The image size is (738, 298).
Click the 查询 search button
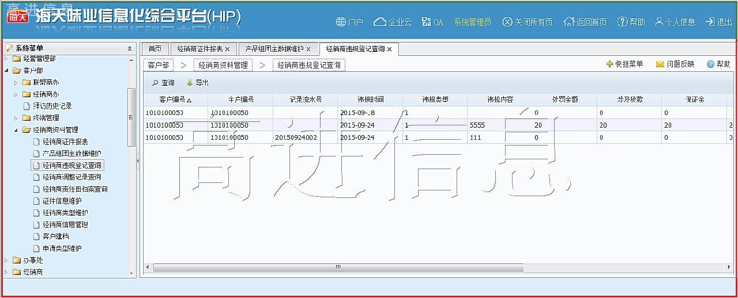click(163, 83)
